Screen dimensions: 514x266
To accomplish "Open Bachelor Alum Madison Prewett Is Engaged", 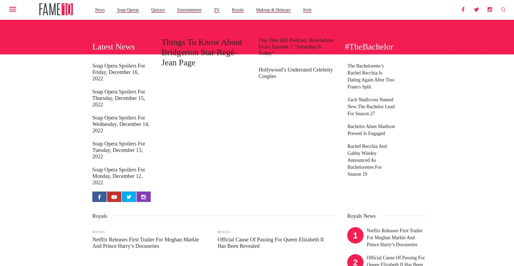I will [x=371, y=130].
